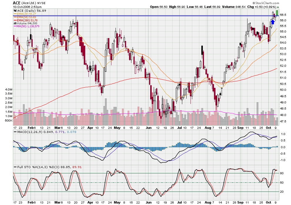Click the volume bars icon in legend
Screen dimensions: 291x205
pyautogui.click(x=15, y=23)
